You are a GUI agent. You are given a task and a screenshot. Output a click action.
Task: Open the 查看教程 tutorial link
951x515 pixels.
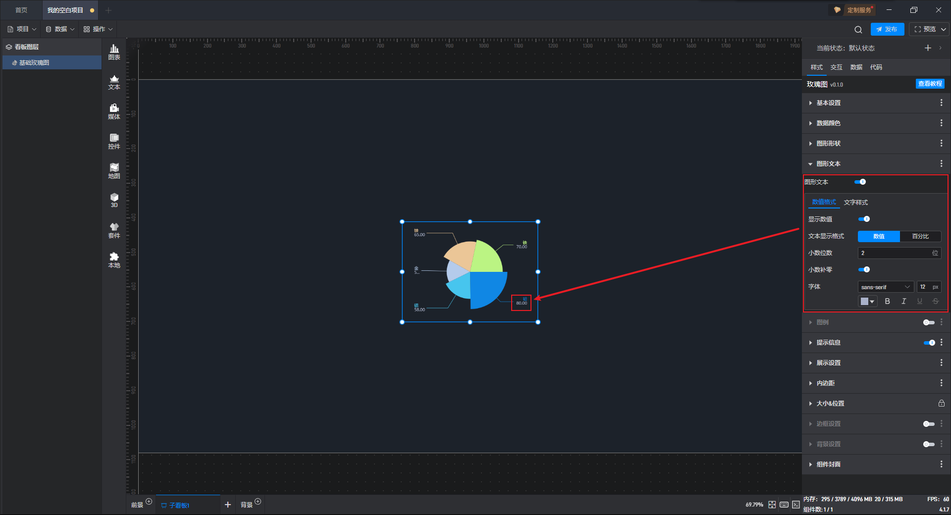[930, 84]
